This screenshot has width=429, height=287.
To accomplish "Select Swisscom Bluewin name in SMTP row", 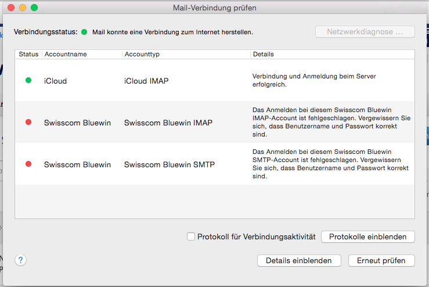I will (77, 164).
